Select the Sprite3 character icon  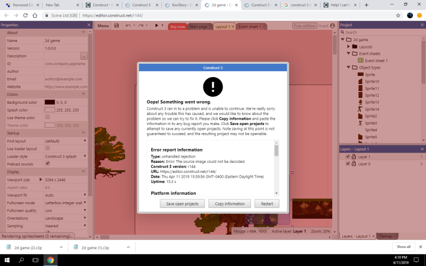361,123
